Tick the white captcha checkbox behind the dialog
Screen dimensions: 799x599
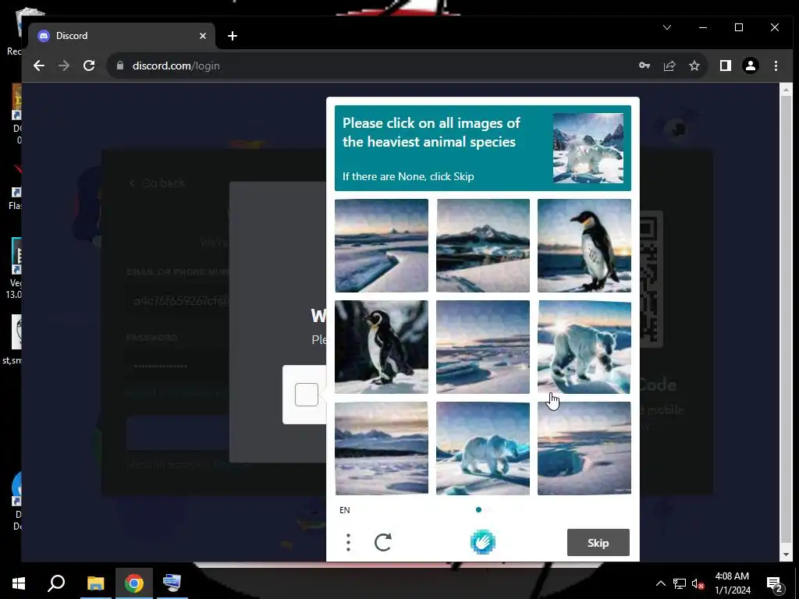coord(306,395)
